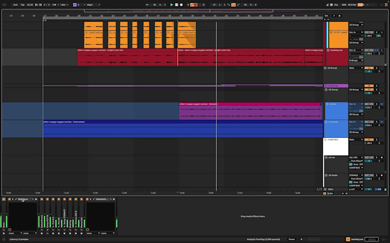The width and height of the screenshot is (390, 243).
Task: Open 34 Audio STRINGS input dropdown
Action: pos(356,176)
